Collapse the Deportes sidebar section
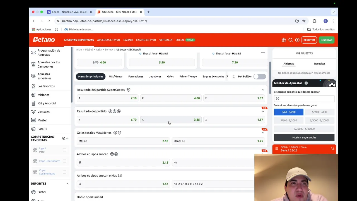Image resolution: width=357 pixels, height=201 pixels. 67,184
